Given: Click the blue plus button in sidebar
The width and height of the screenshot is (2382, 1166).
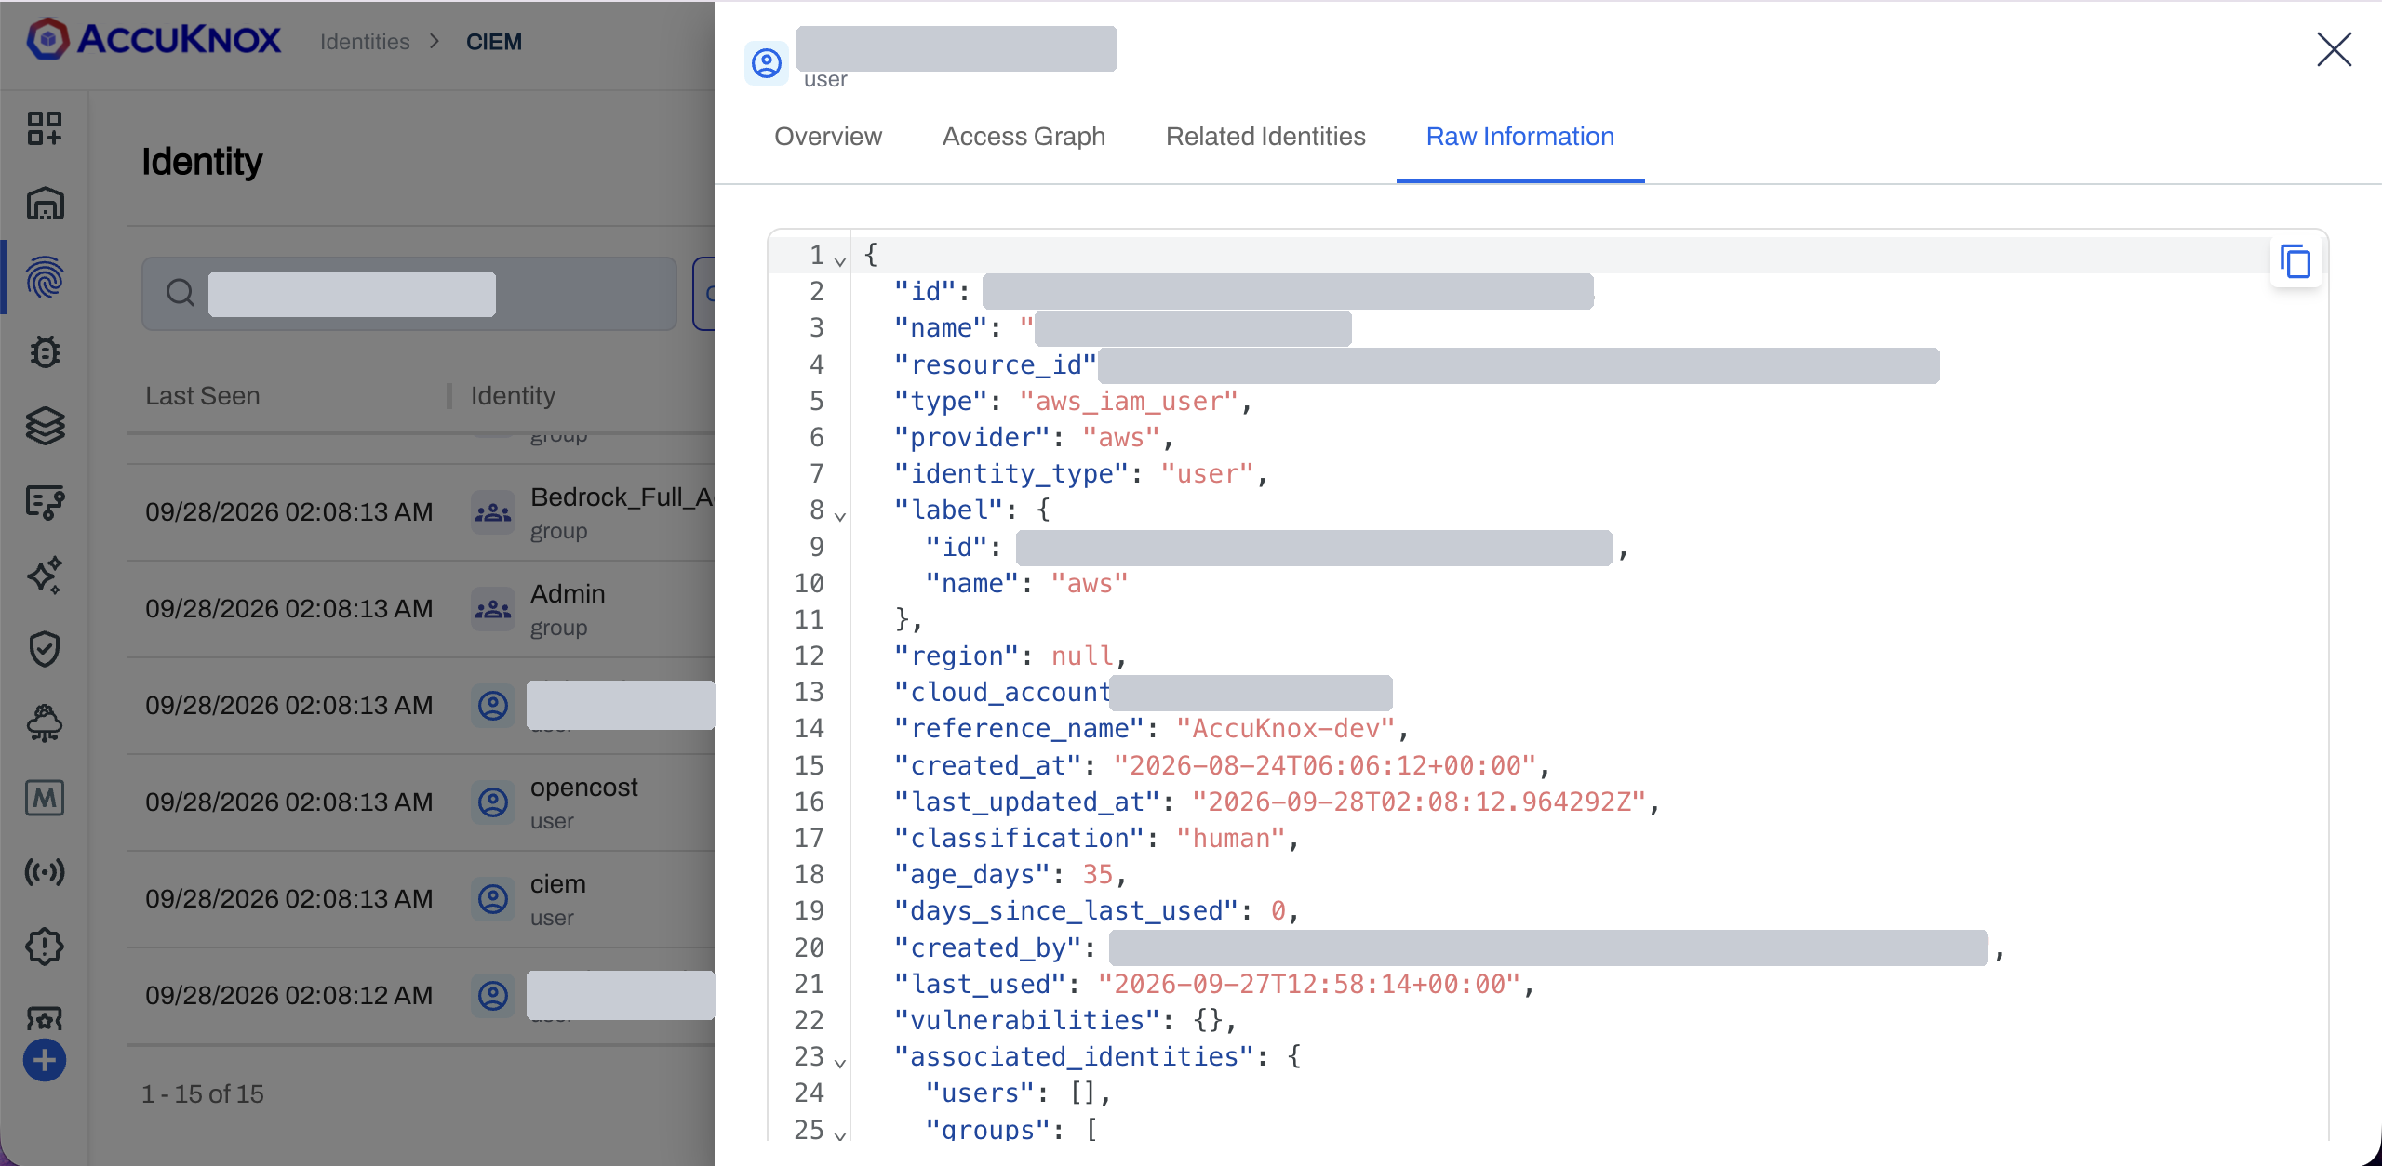Looking at the screenshot, I should tap(45, 1060).
